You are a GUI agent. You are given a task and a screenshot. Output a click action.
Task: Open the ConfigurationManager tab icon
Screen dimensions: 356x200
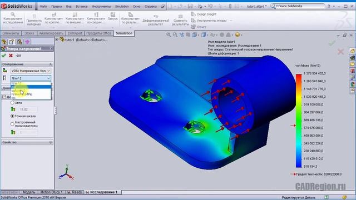coord(19,42)
